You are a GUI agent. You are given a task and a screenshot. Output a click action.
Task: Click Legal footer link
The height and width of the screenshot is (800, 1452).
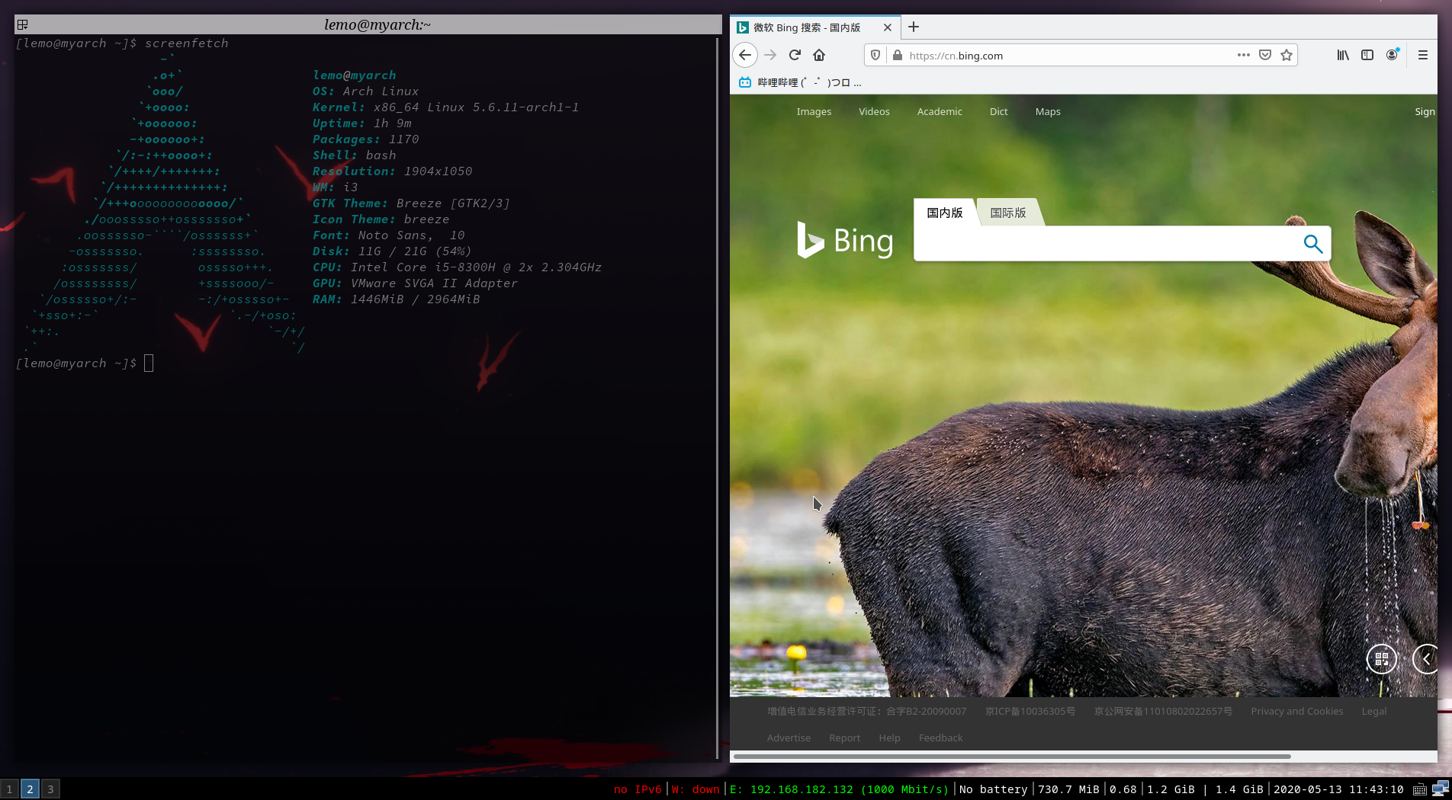(1373, 711)
